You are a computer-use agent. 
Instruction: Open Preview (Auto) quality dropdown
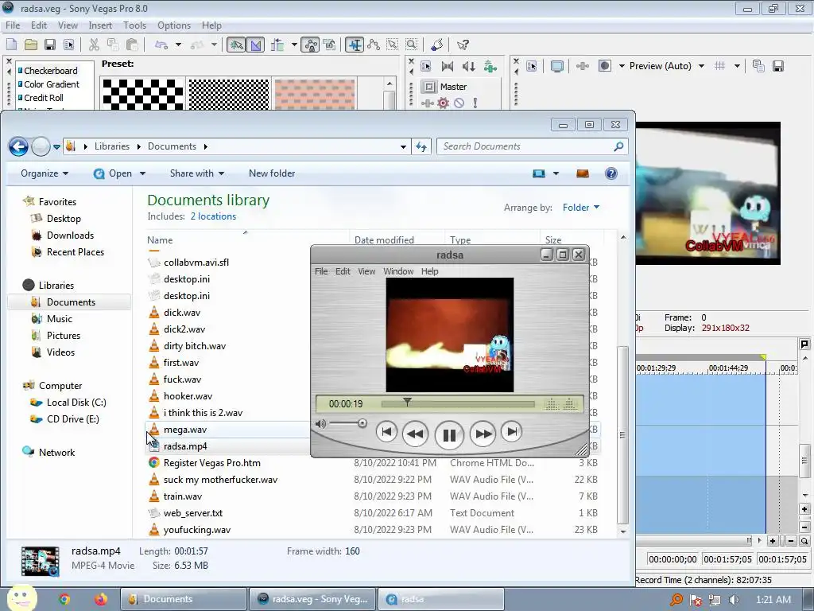(667, 66)
